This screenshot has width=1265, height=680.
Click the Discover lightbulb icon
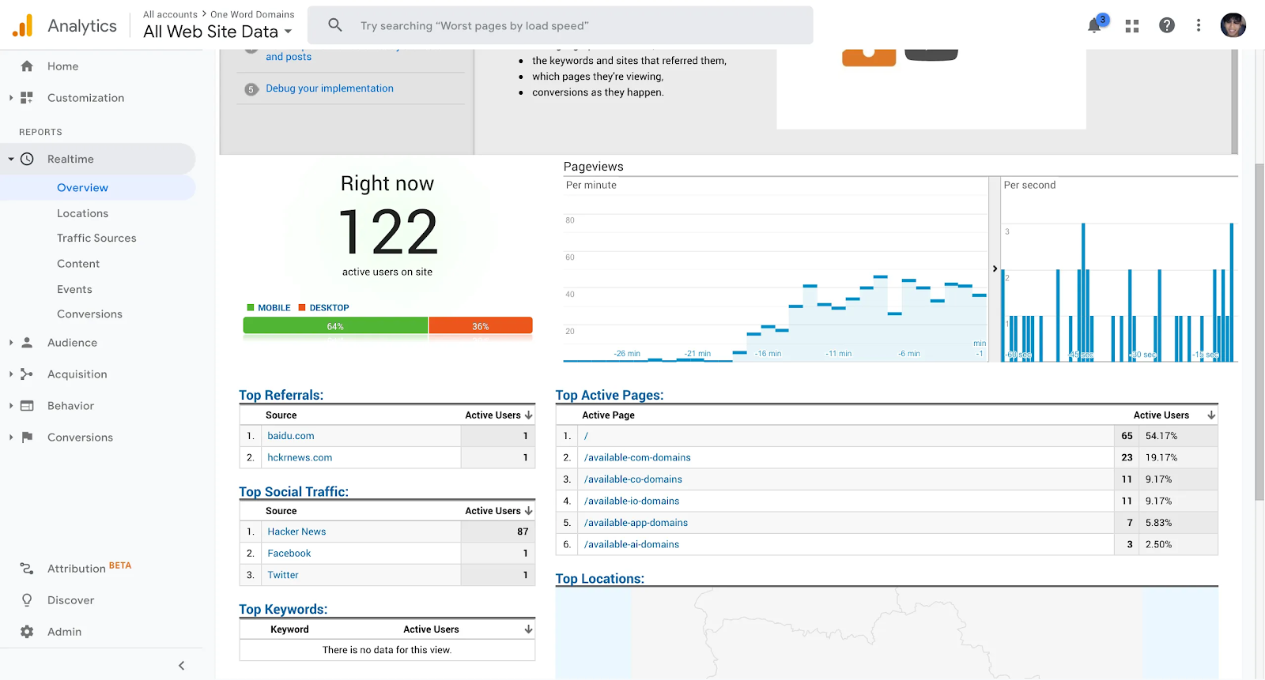click(x=27, y=600)
